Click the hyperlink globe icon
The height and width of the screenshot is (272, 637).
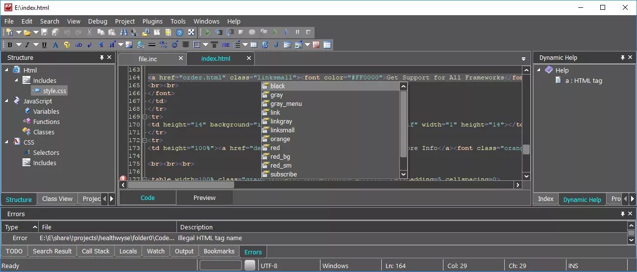pyautogui.click(x=140, y=45)
